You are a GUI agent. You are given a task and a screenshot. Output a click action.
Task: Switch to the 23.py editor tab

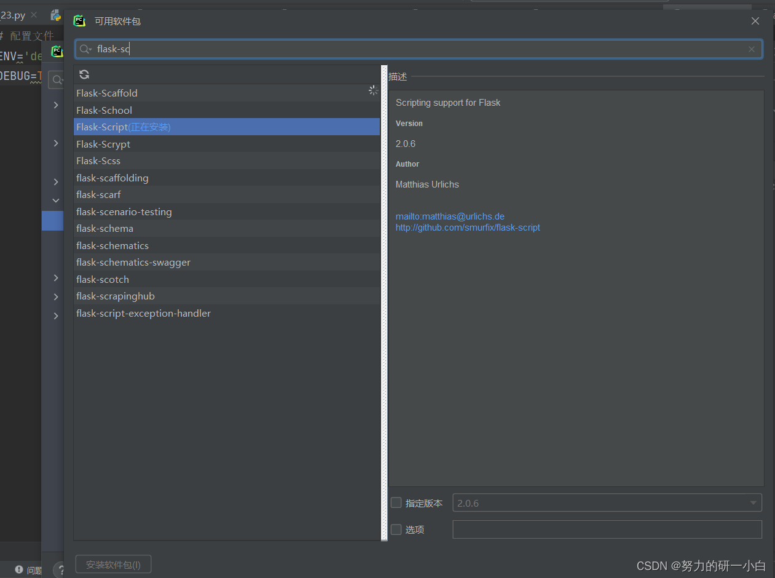pyautogui.click(x=14, y=15)
